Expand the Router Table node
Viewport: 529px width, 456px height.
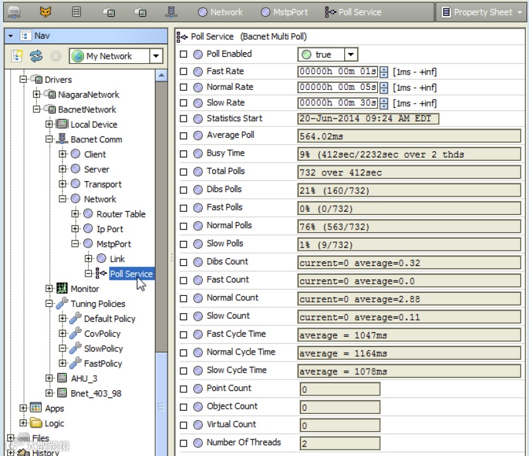click(75, 214)
